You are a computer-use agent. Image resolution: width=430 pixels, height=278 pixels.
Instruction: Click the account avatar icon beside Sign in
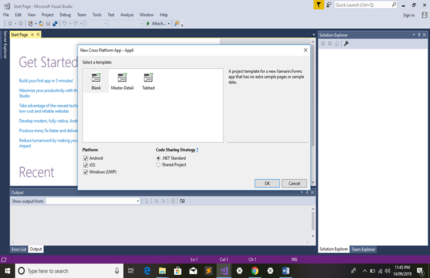coord(425,15)
